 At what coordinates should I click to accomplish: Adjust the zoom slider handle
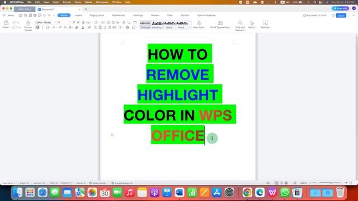[331, 183]
